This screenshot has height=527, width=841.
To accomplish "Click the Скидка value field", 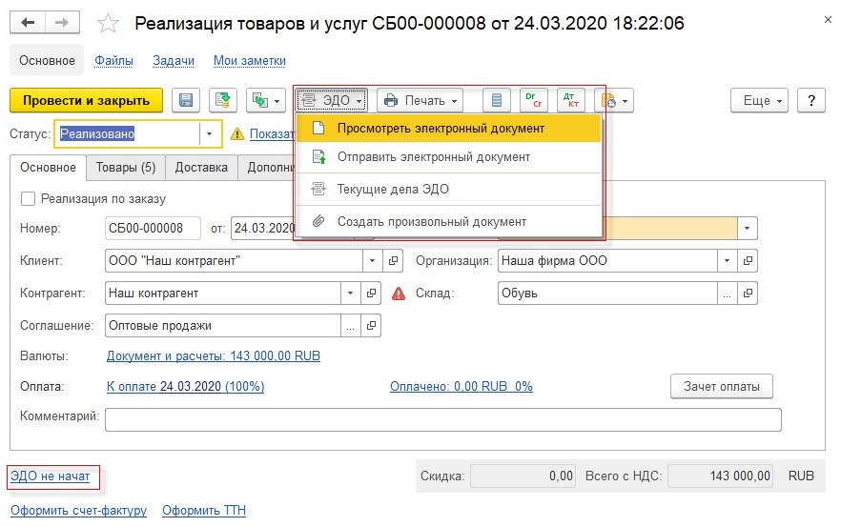I will pos(523,476).
